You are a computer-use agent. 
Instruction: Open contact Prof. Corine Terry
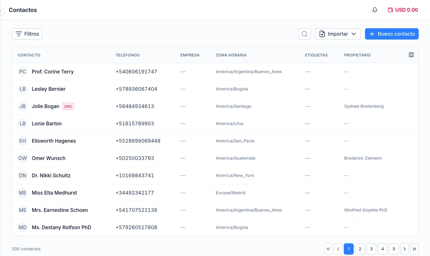53,72
